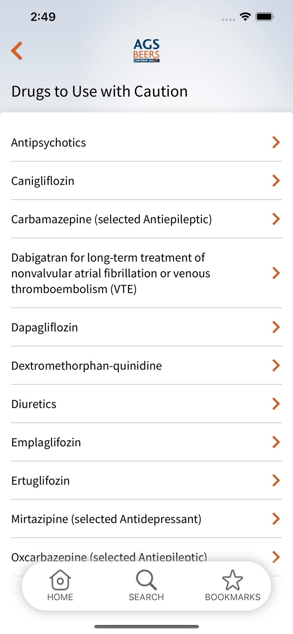The image size is (293, 634).
Task: Expand the Canigliflozin entry chevron
Action: pyautogui.click(x=276, y=181)
